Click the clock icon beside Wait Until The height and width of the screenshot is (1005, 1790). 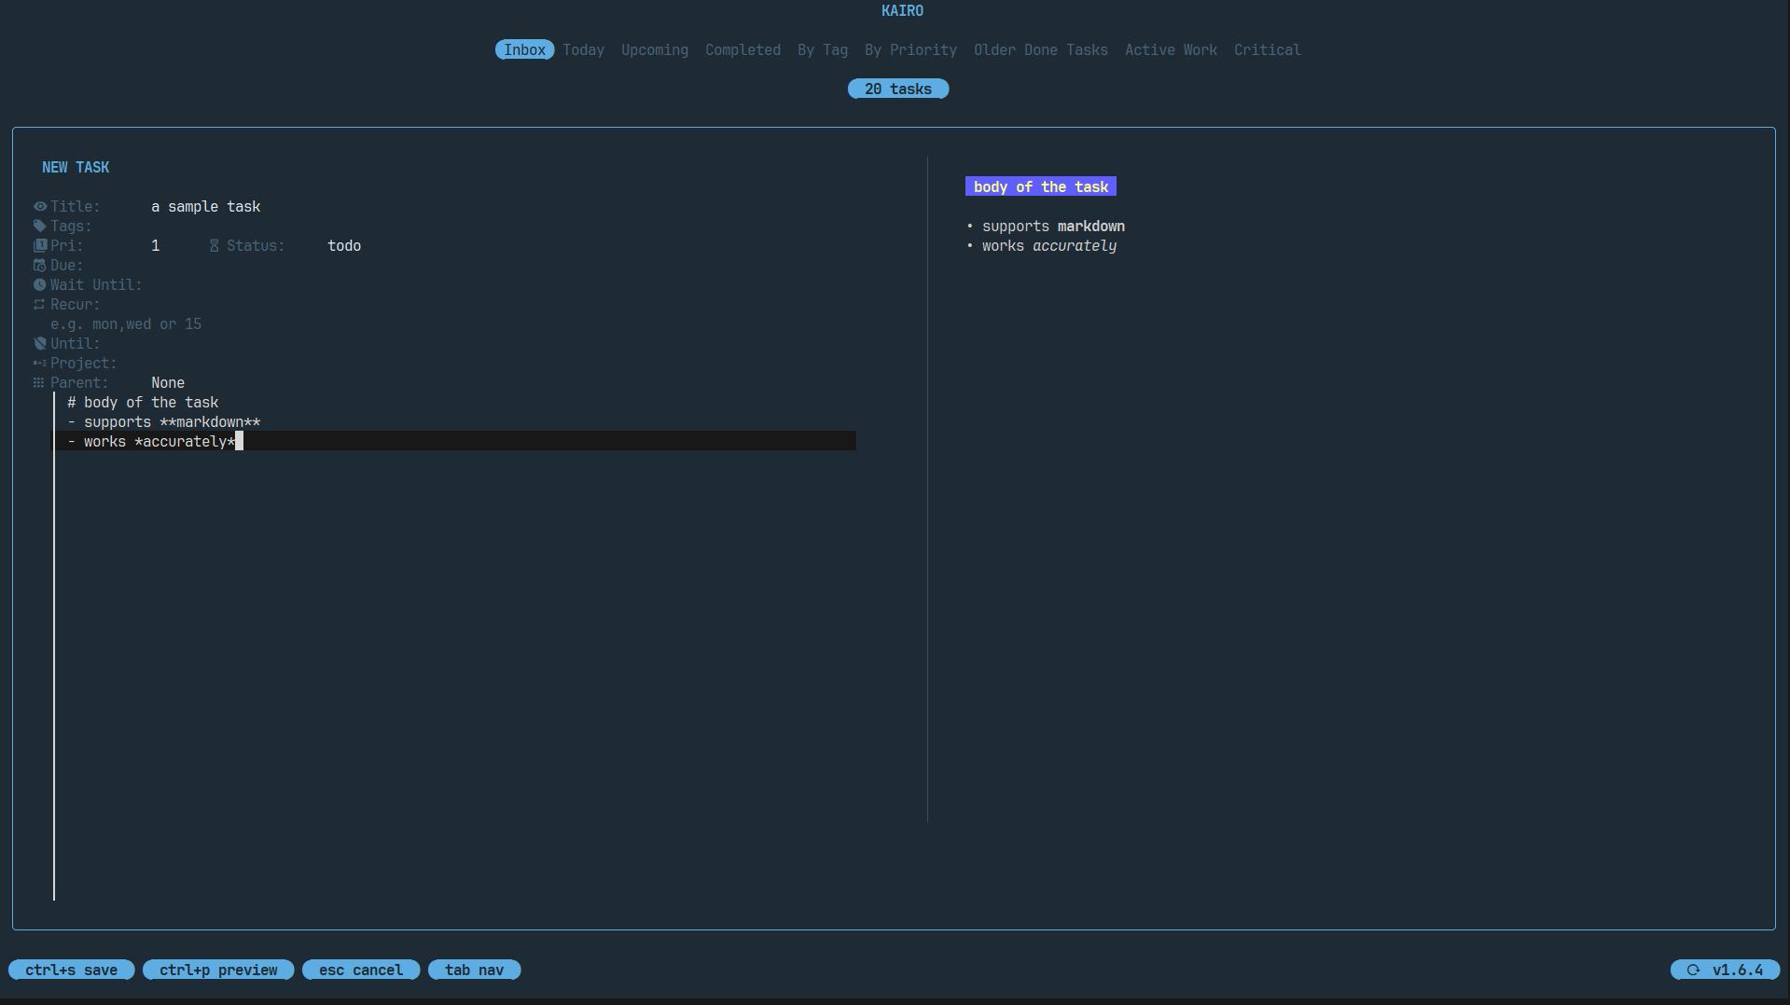coord(40,285)
